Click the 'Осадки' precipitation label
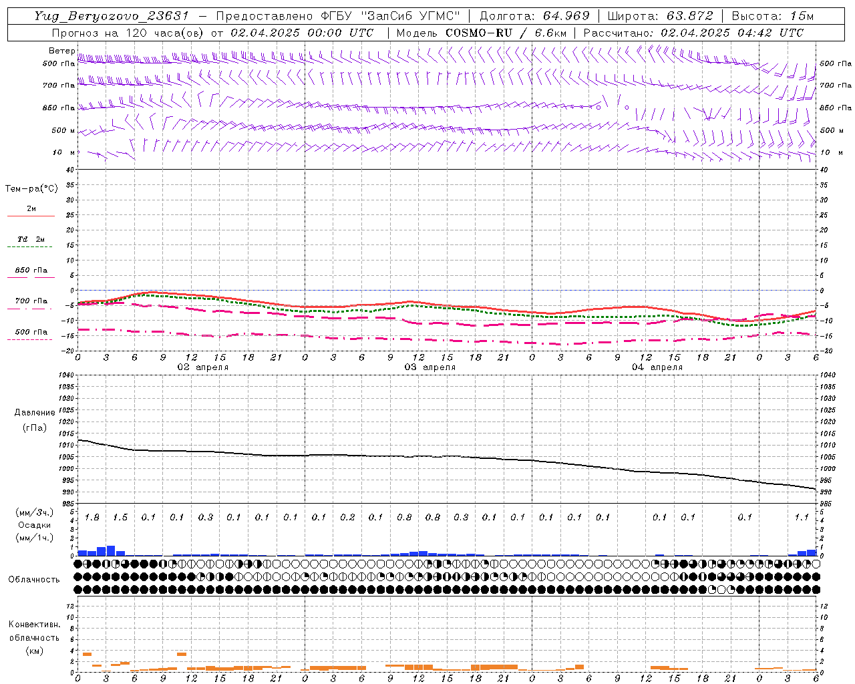The image size is (855, 684). coord(34,525)
